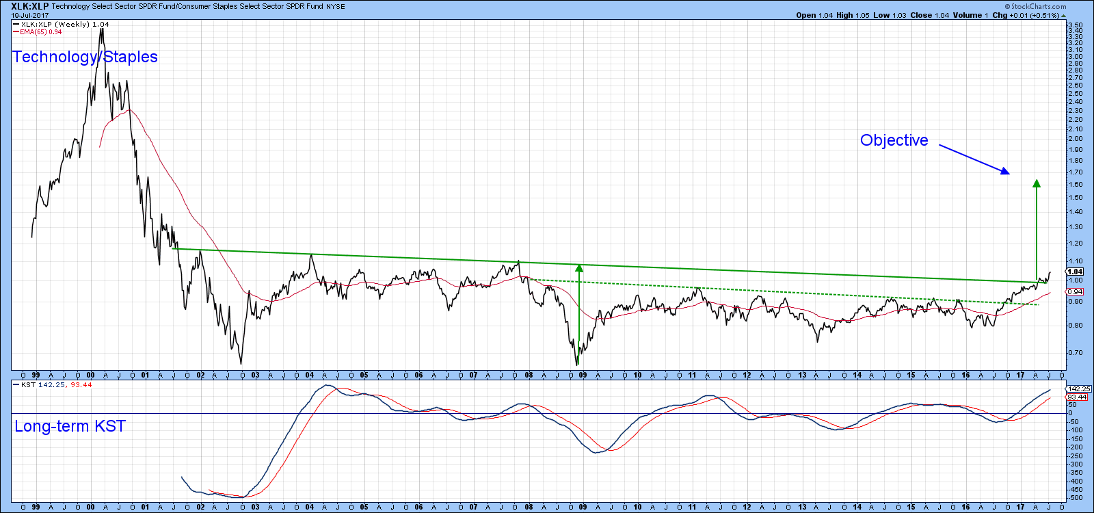The image size is (1094, 513).
Task: Click year 05 on the KST panel's bottom axis
Action: tap(364, 507)
